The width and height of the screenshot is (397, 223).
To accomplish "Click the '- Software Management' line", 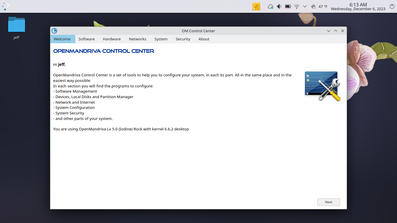I will pyautogui.click(x=75, y=91).
